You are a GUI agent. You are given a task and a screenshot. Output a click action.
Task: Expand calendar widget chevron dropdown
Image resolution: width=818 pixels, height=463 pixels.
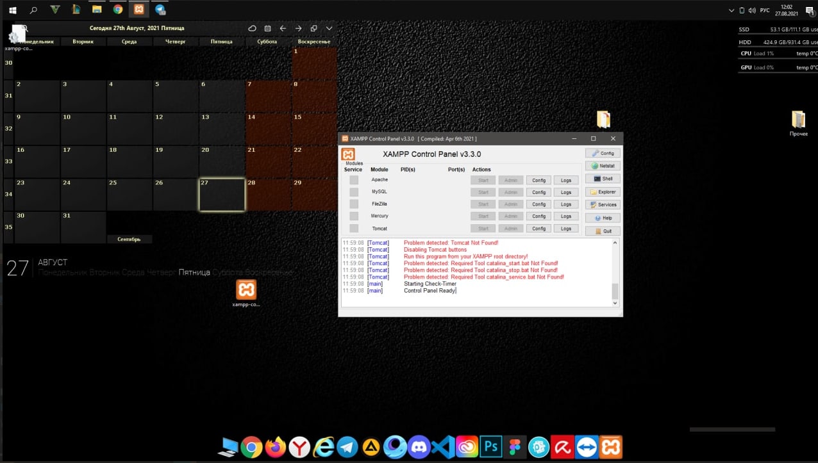(329, 28)
